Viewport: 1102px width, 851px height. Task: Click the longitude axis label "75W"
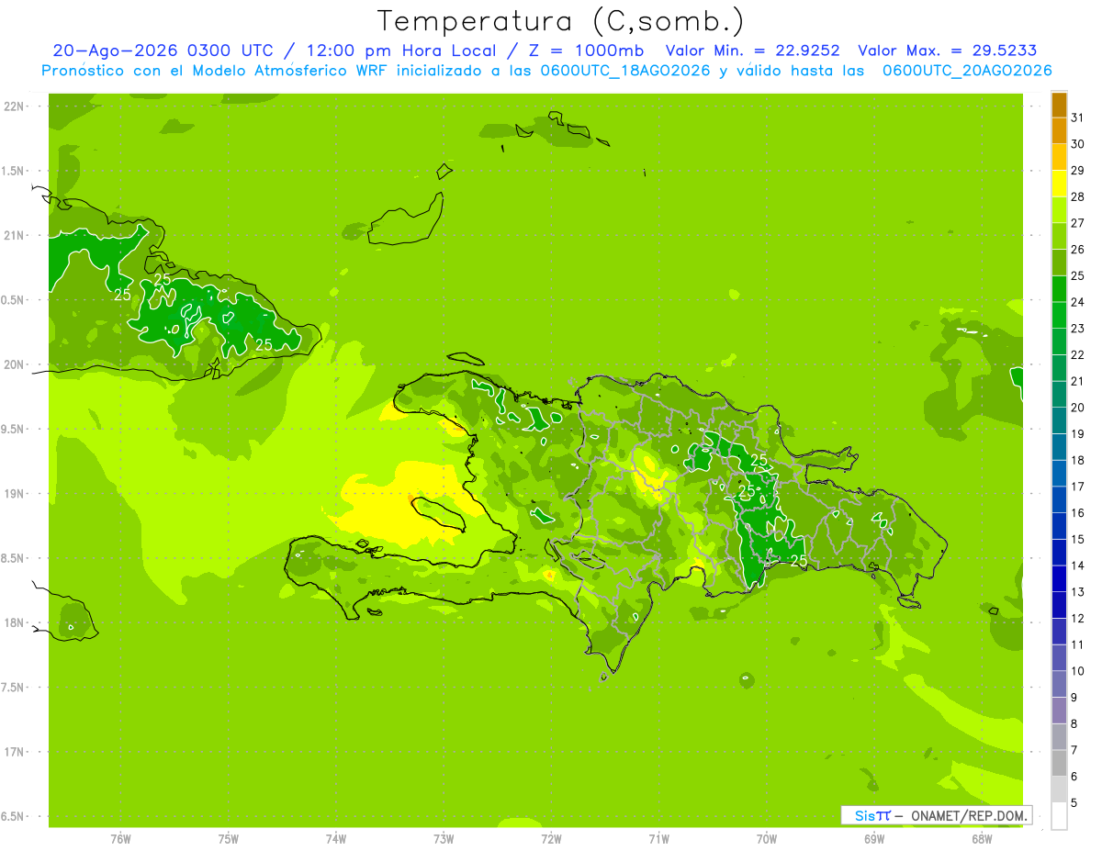click(x=229, y=839)
